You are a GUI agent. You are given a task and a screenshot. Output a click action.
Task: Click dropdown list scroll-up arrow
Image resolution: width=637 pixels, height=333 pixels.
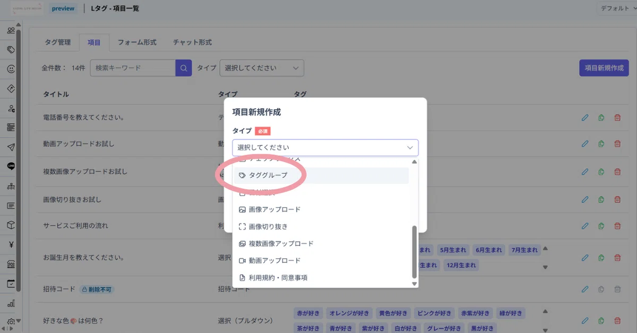pos(415,162)
